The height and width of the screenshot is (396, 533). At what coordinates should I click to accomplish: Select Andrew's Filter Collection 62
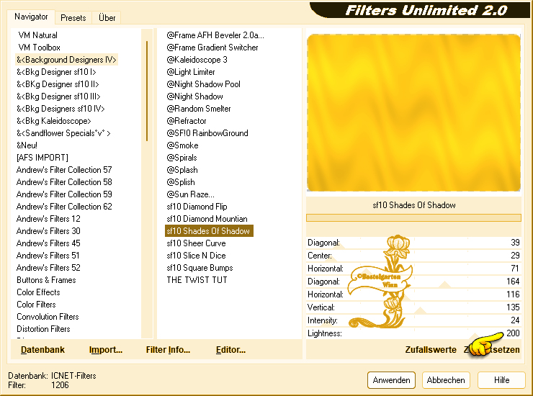tap(64, 207)
